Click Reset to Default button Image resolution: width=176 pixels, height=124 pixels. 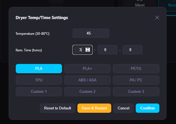pyautogui.click(x=57, y=108)
